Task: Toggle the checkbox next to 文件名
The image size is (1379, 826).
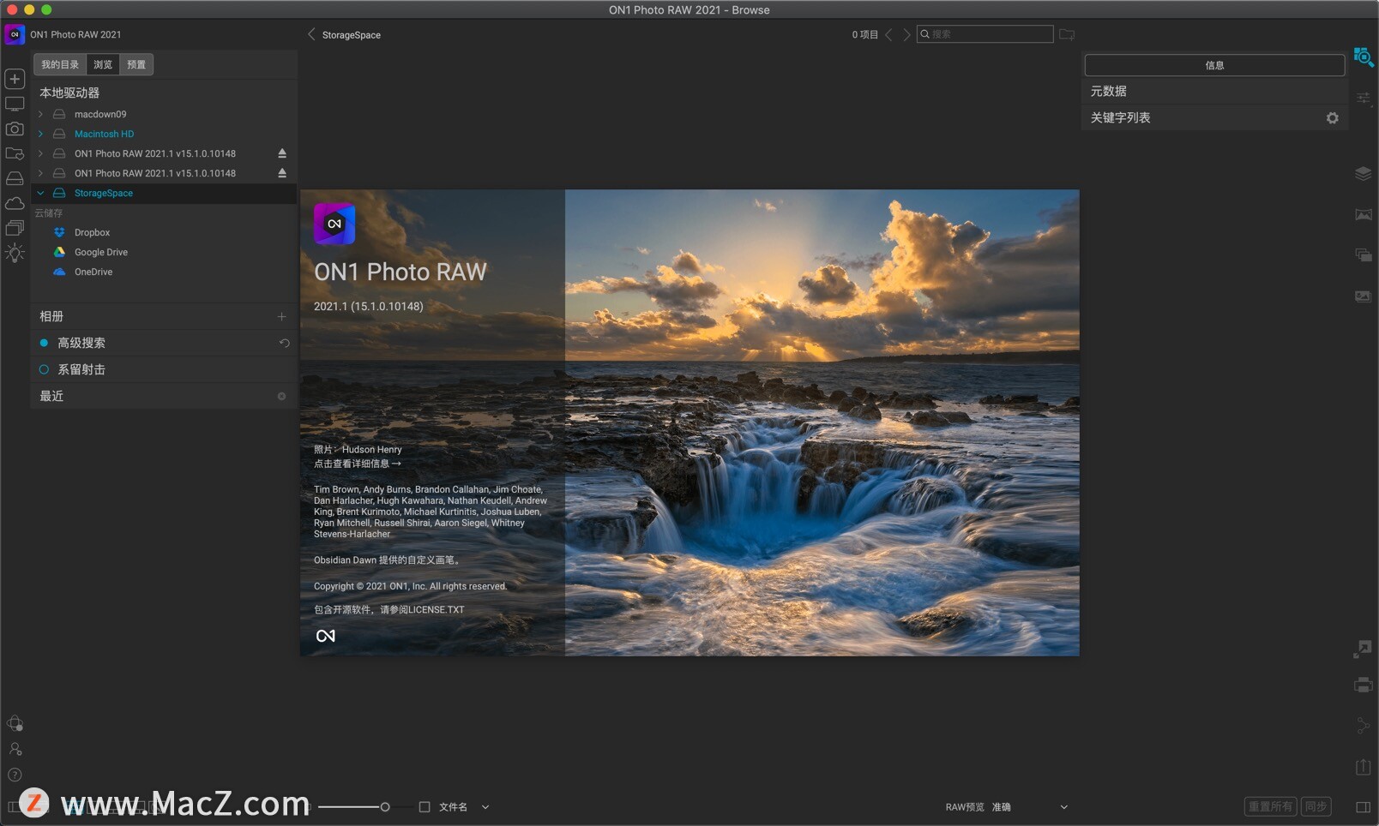Action: tap(425, 806)
